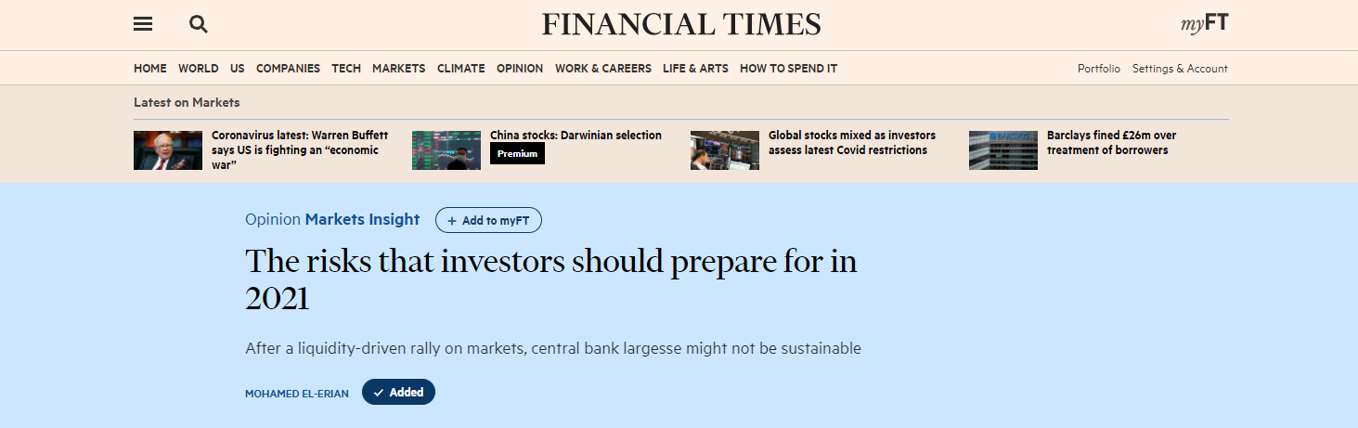Toggle the Added button for Mohamed El-Erian
The image size is (1358, 428).
click(x=398, y=393)
